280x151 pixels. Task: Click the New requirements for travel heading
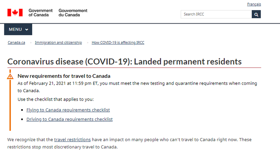click(x=64, y=76)
